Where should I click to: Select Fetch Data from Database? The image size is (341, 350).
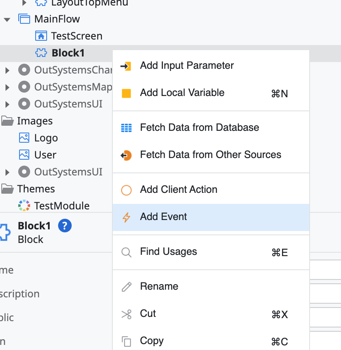(x=199, y=127)
